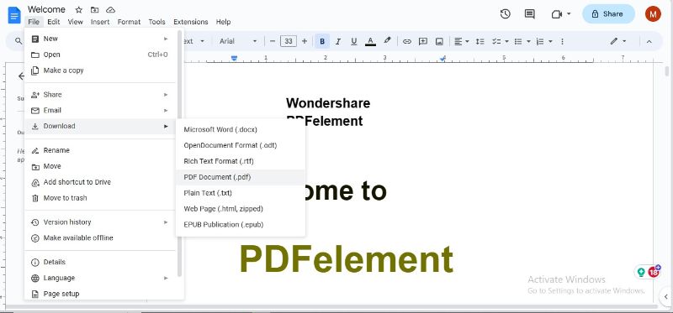Download as Microsoft Word (.docx)
The width and height of the screenshot is (673, 313).
point(241,129)
